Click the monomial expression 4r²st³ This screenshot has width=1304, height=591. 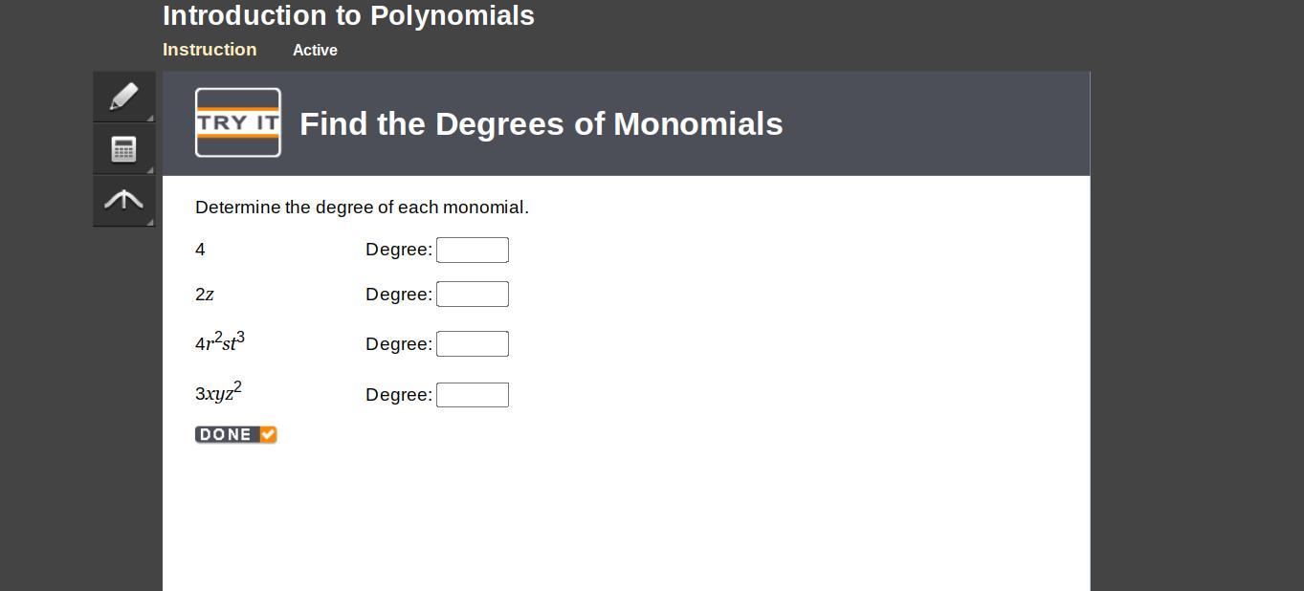pos(220,342)
